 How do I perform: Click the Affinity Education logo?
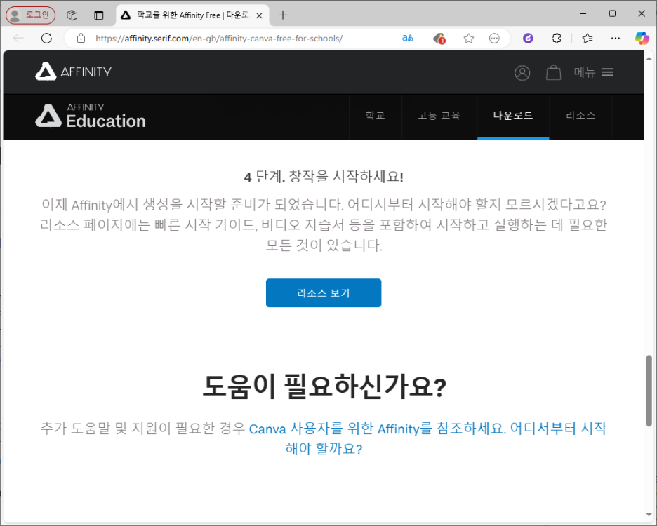[91, 116]
